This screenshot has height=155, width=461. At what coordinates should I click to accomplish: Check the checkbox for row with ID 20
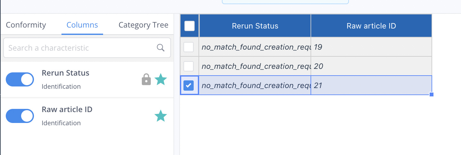point(189,66)
